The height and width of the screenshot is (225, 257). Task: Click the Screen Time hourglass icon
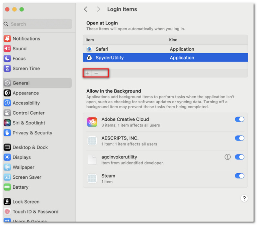point(7,68)
